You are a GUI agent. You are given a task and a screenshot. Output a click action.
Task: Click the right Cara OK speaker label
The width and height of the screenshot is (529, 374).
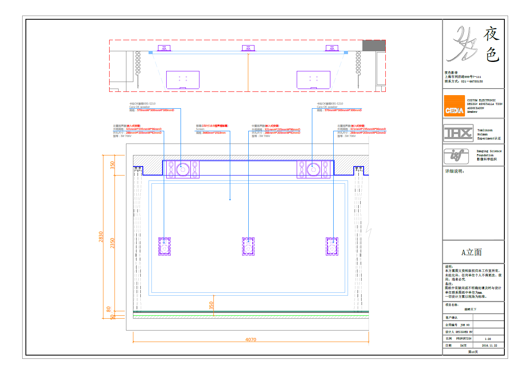339,107
